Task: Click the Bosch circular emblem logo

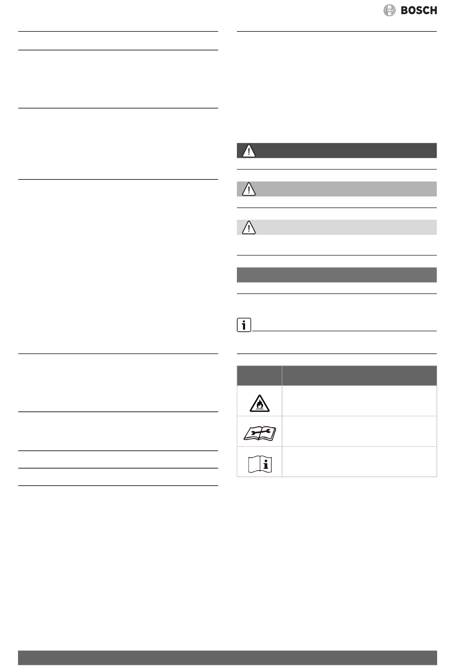Action: click(389, 10)
